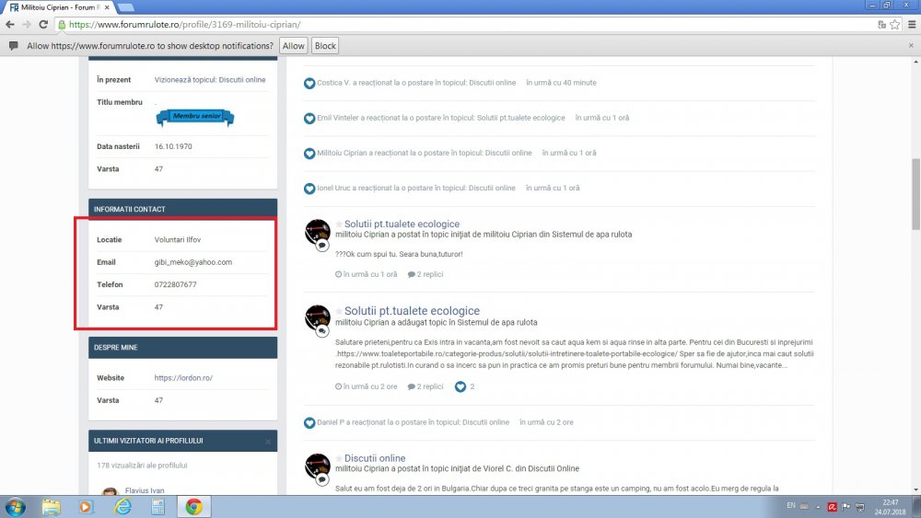921x518 pixels.
Task: Click the Chrome icon in the taskbar
Action: pos(193,506)
